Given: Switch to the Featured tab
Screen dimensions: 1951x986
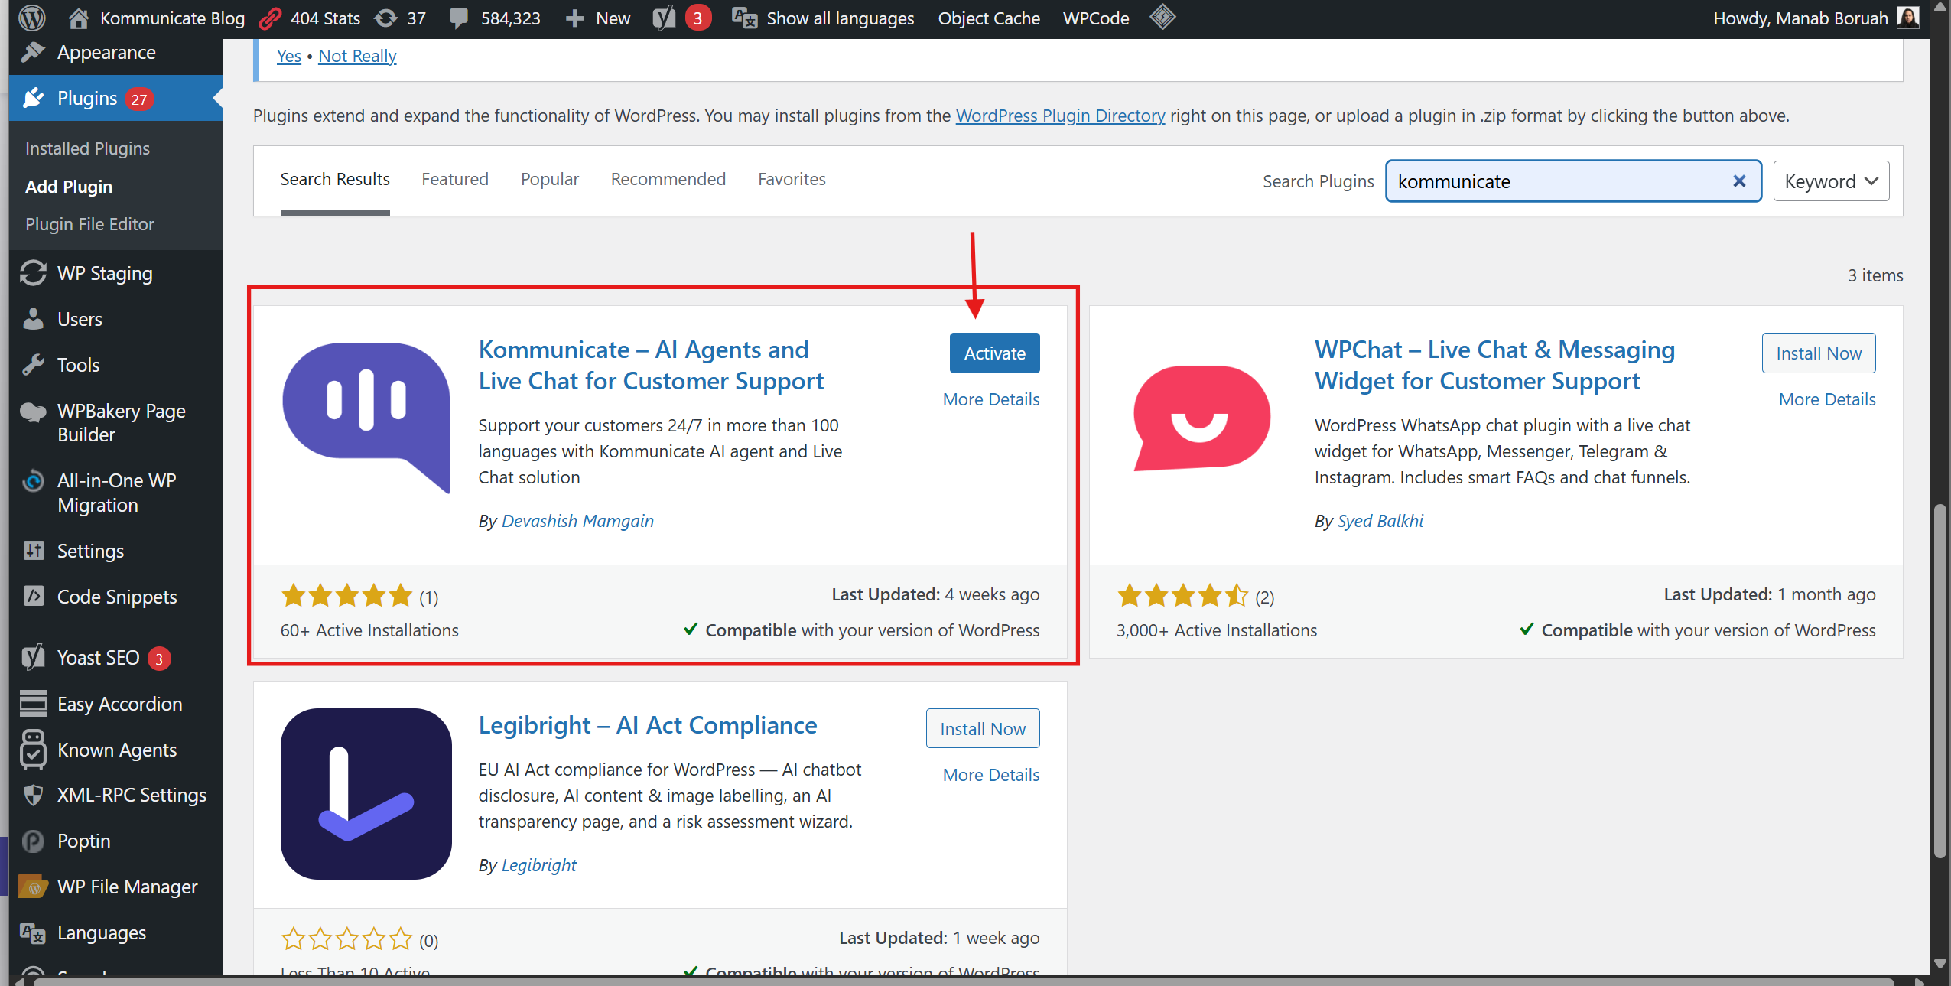Looking at the screenshot, I should coord(455,179).
